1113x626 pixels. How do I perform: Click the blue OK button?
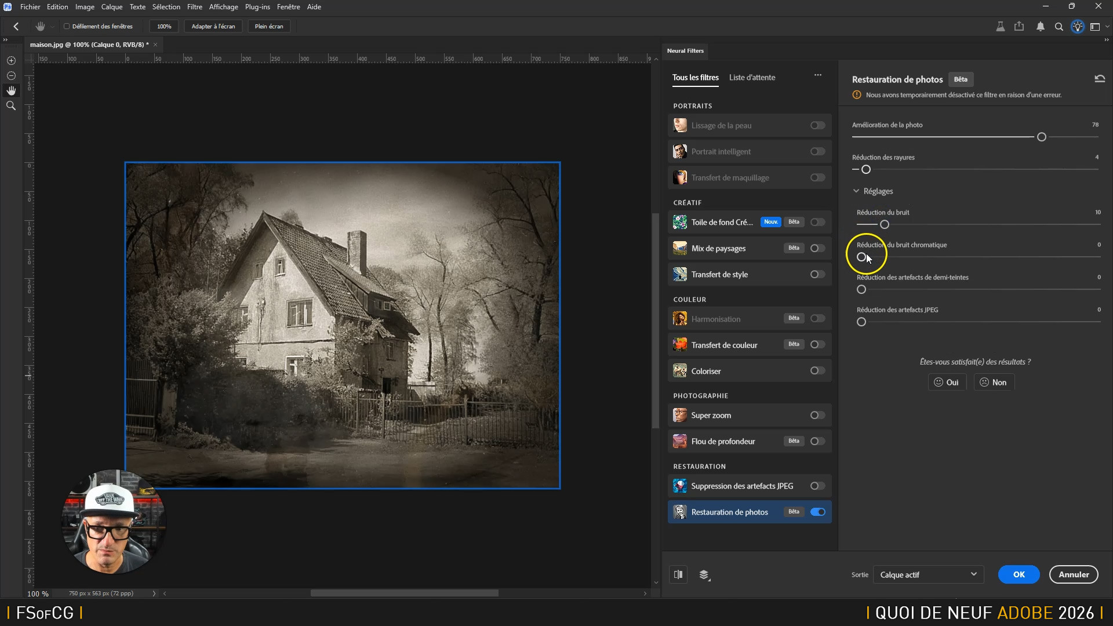tap(1019, 574)
